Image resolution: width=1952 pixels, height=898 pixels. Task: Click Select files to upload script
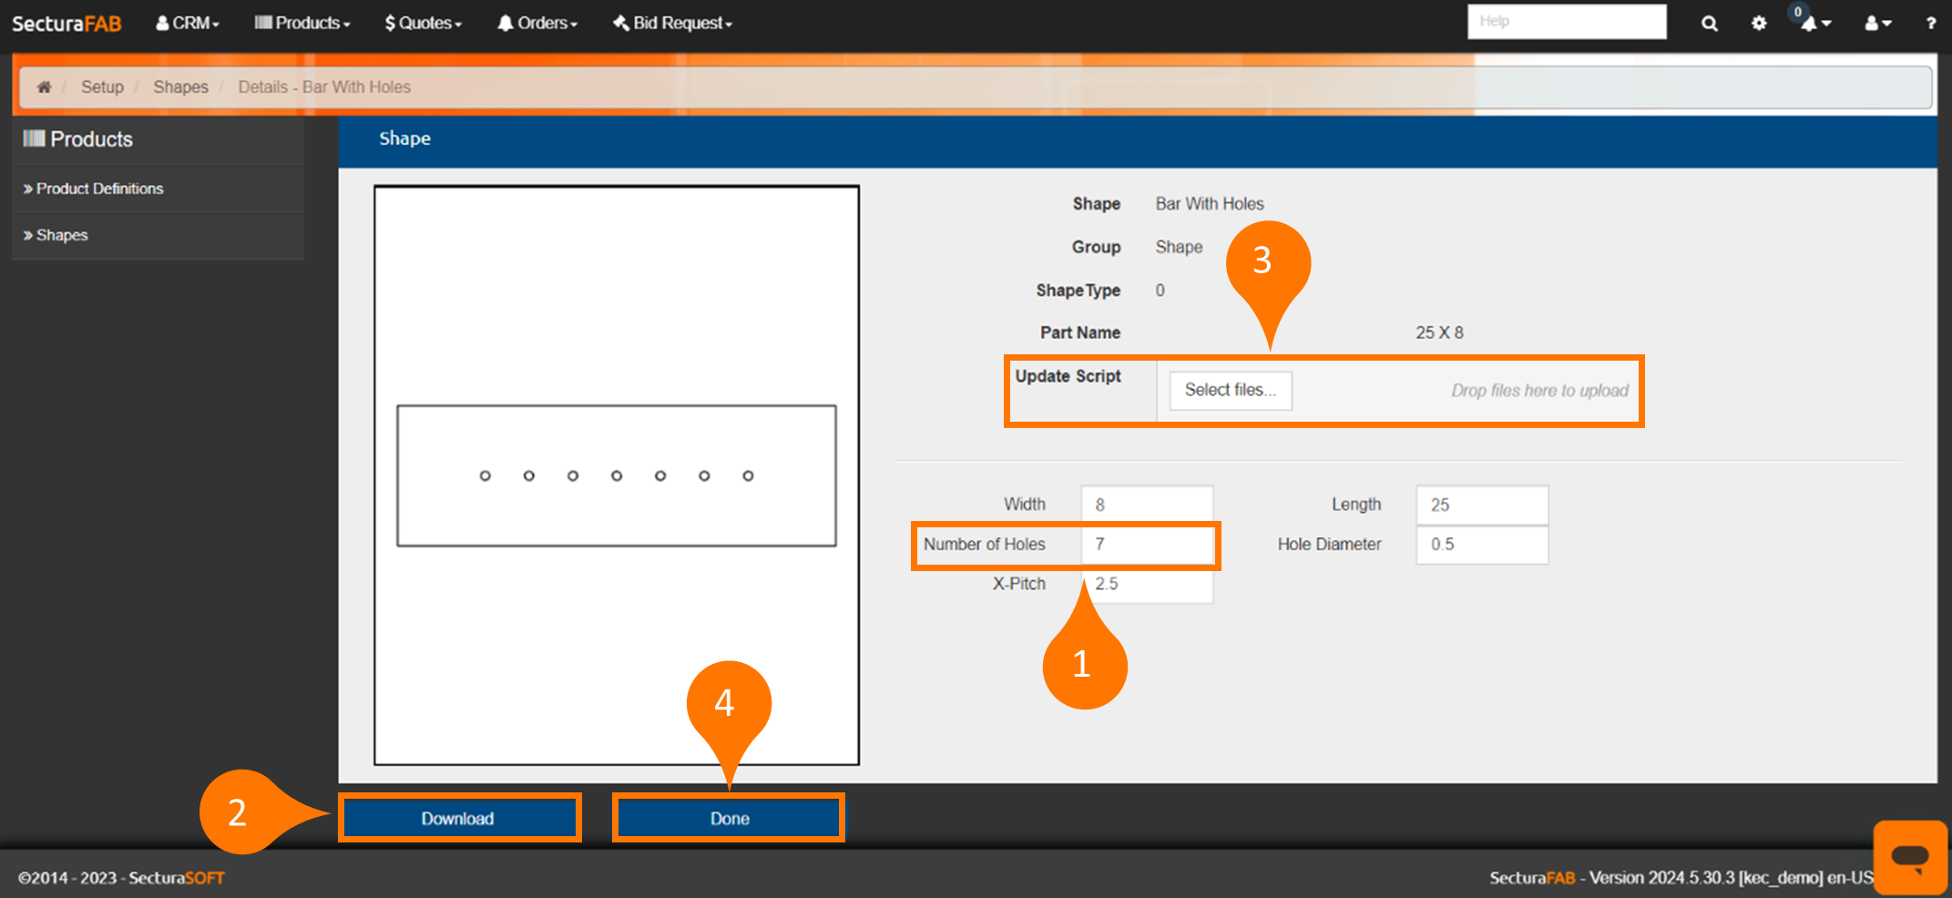(x=1230, y=390)
